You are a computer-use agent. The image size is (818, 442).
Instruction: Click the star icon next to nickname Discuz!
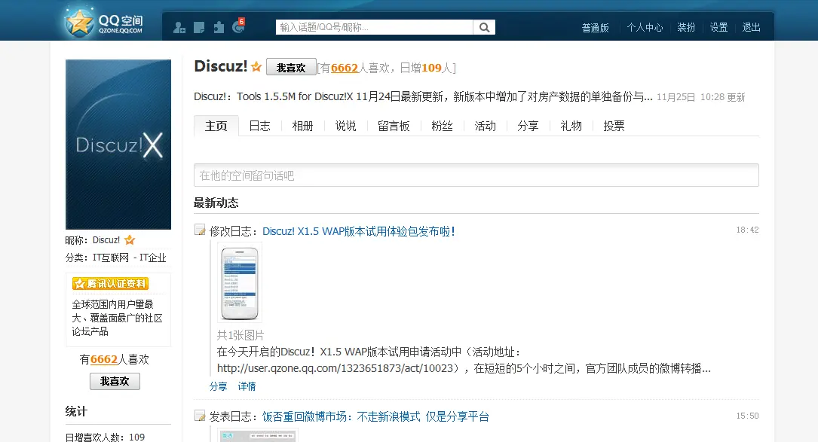[130, 240]
